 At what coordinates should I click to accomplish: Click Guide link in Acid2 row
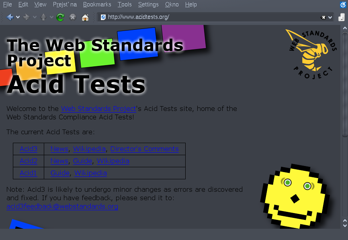click(82, 161)
